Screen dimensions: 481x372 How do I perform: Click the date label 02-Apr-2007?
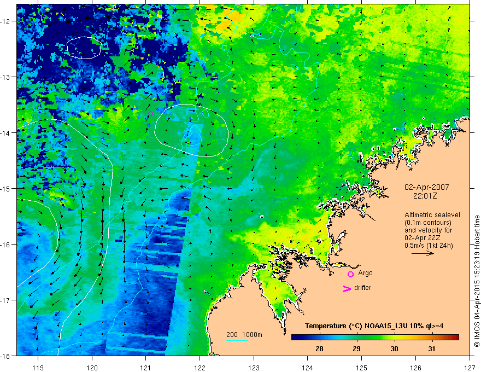coord(426,187)
